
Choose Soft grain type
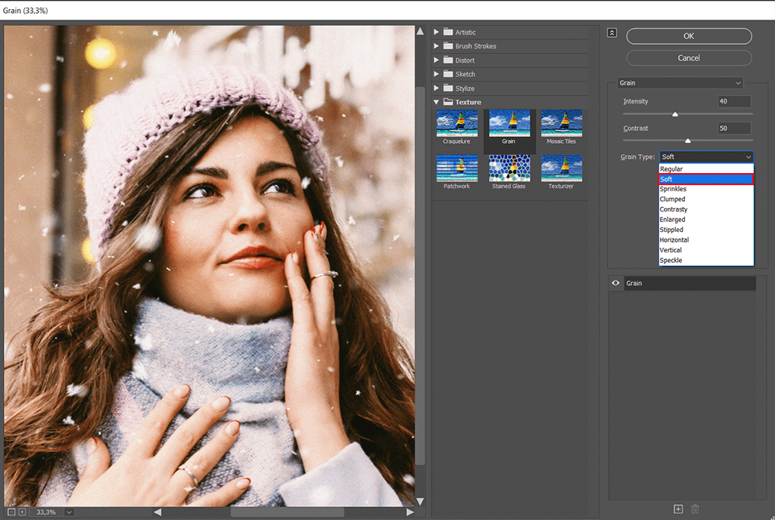[706, 179]
